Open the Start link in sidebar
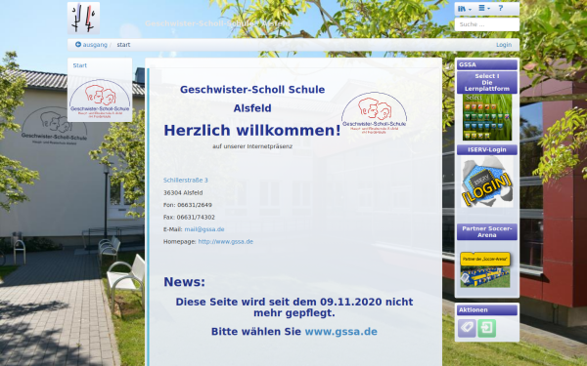The width and height of the screenshot is (587, 366). 80,65
